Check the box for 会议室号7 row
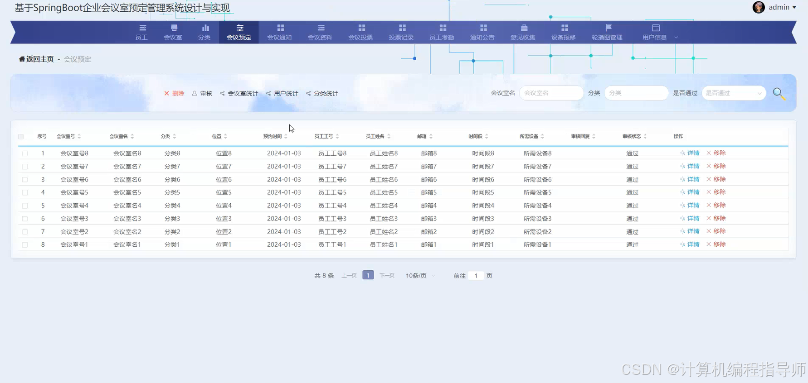This screenshot has width=808, height=383. click(25, 167)
